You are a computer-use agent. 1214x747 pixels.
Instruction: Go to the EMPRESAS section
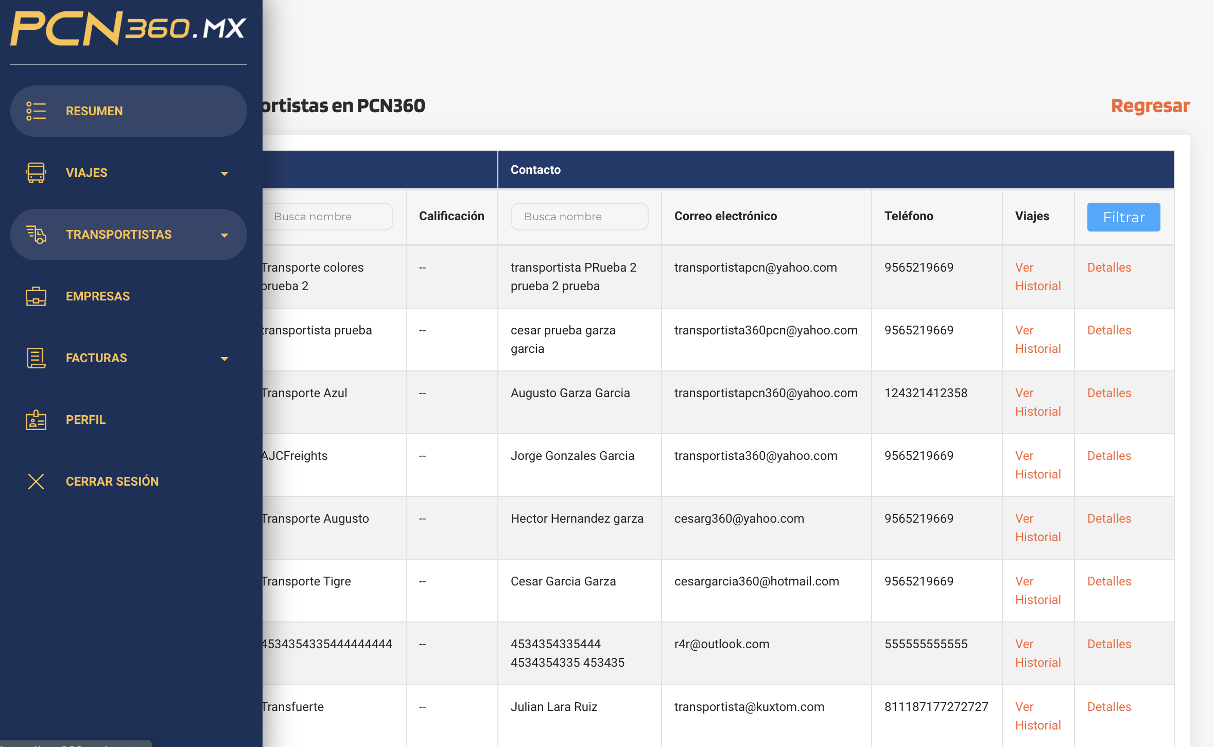129,296
